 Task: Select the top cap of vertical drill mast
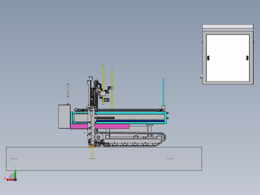90,78
